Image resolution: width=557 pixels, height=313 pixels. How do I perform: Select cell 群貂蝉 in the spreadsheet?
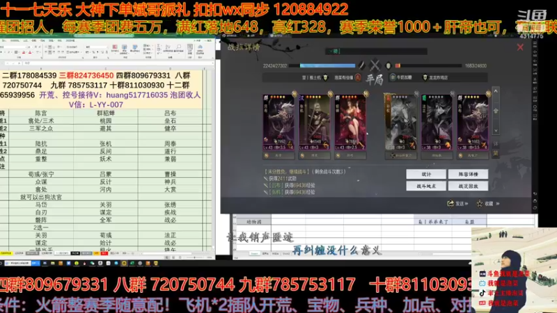tap(106, 113)
